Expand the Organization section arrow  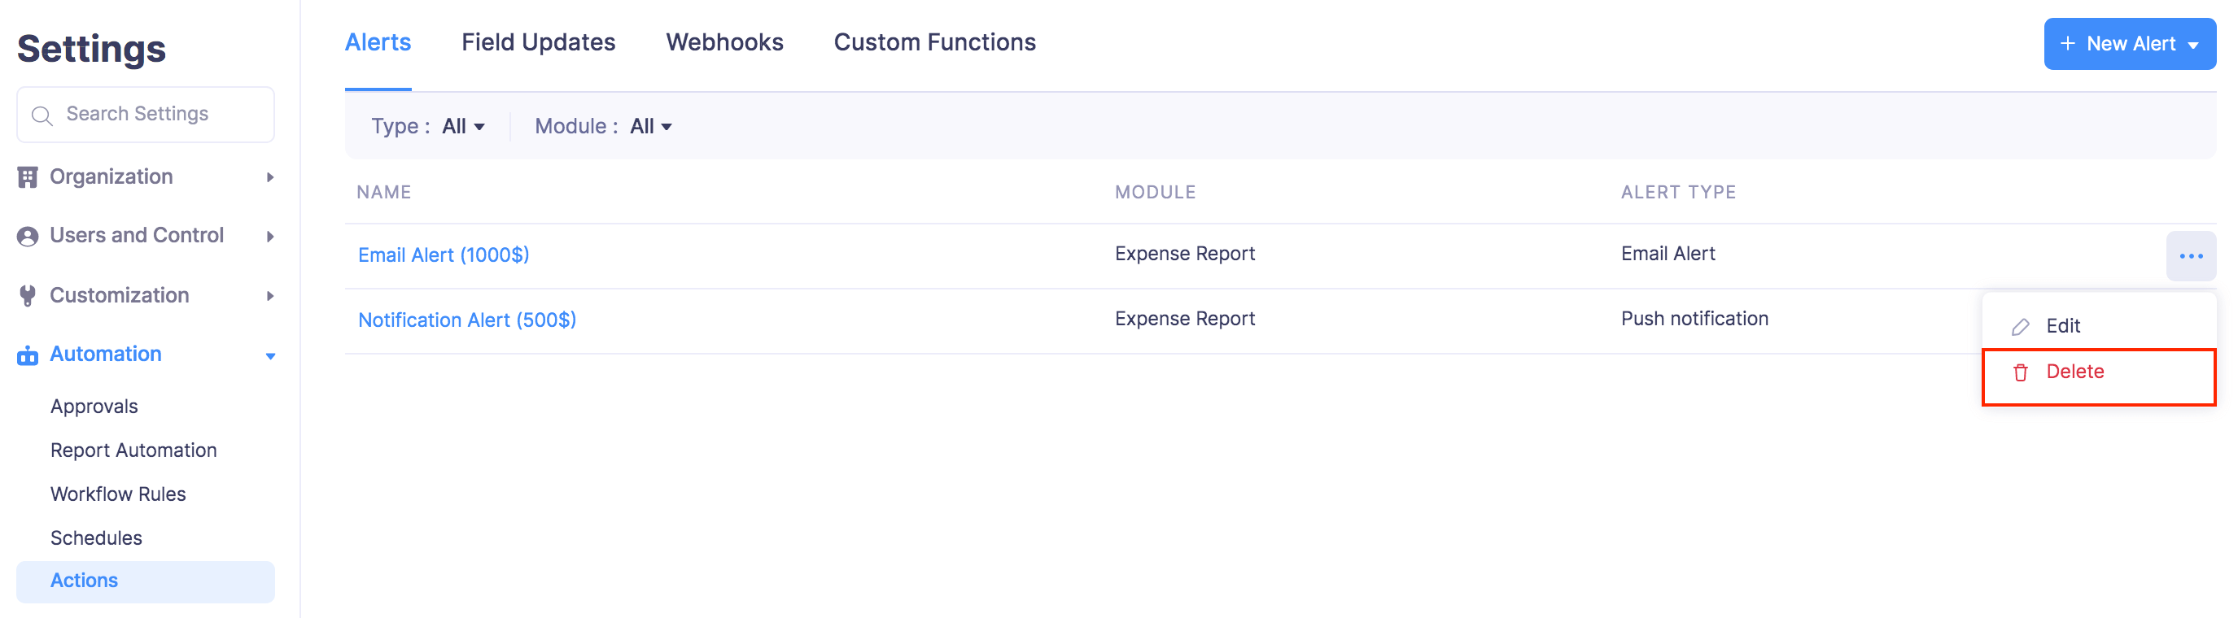[x=270, y=177]
